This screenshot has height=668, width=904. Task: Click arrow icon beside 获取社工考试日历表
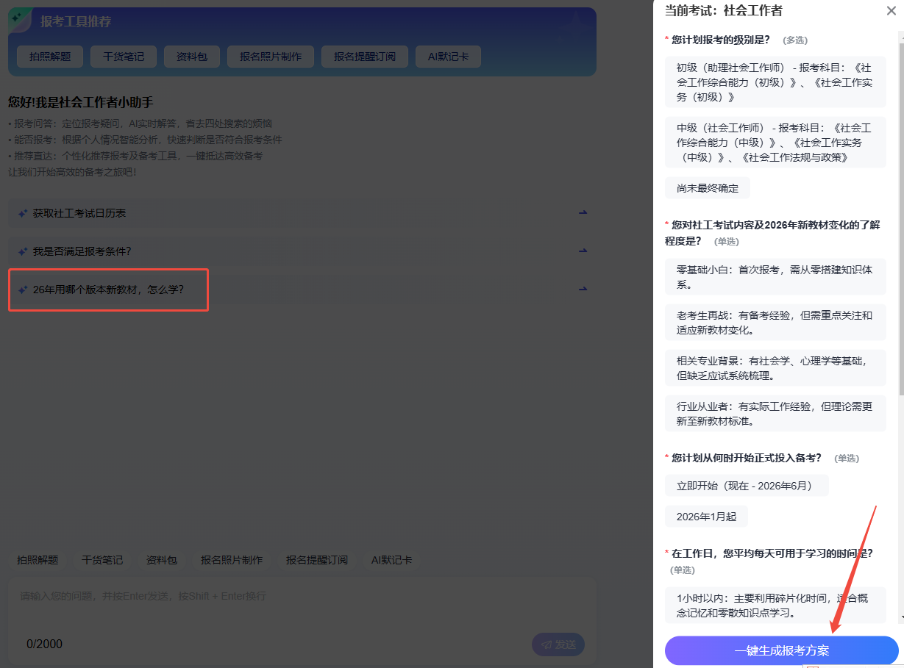[x=583, y=213]
